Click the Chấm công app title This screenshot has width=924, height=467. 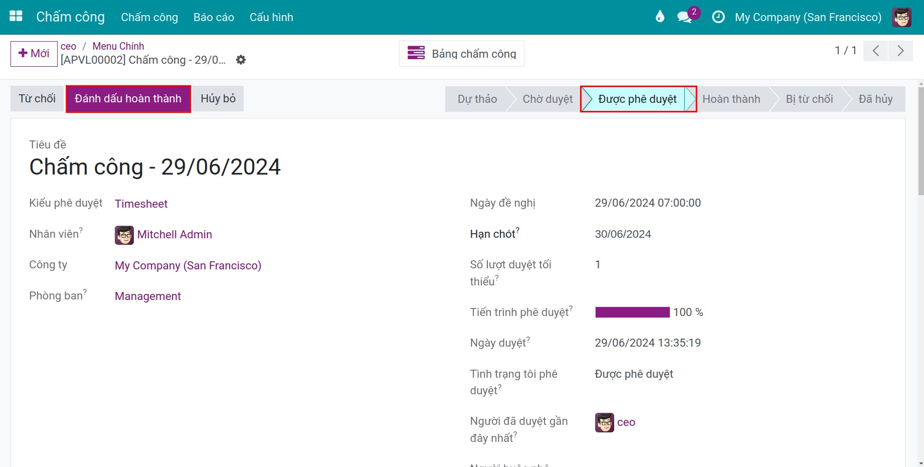tap(70, 17)
